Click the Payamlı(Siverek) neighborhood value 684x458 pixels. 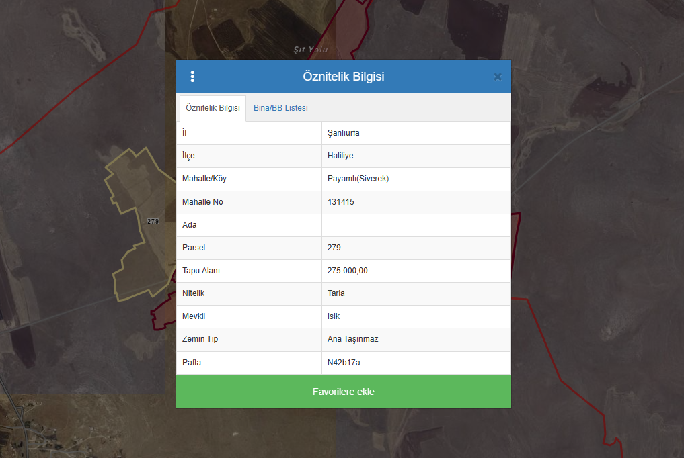pos(358,179)
